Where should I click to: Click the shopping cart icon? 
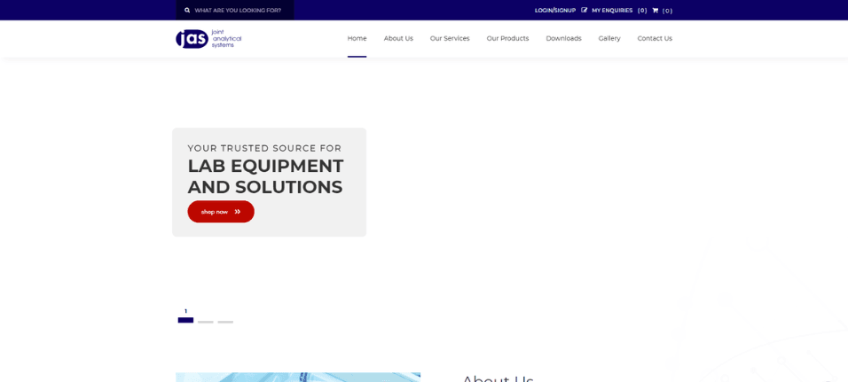(x=655, y=11)
